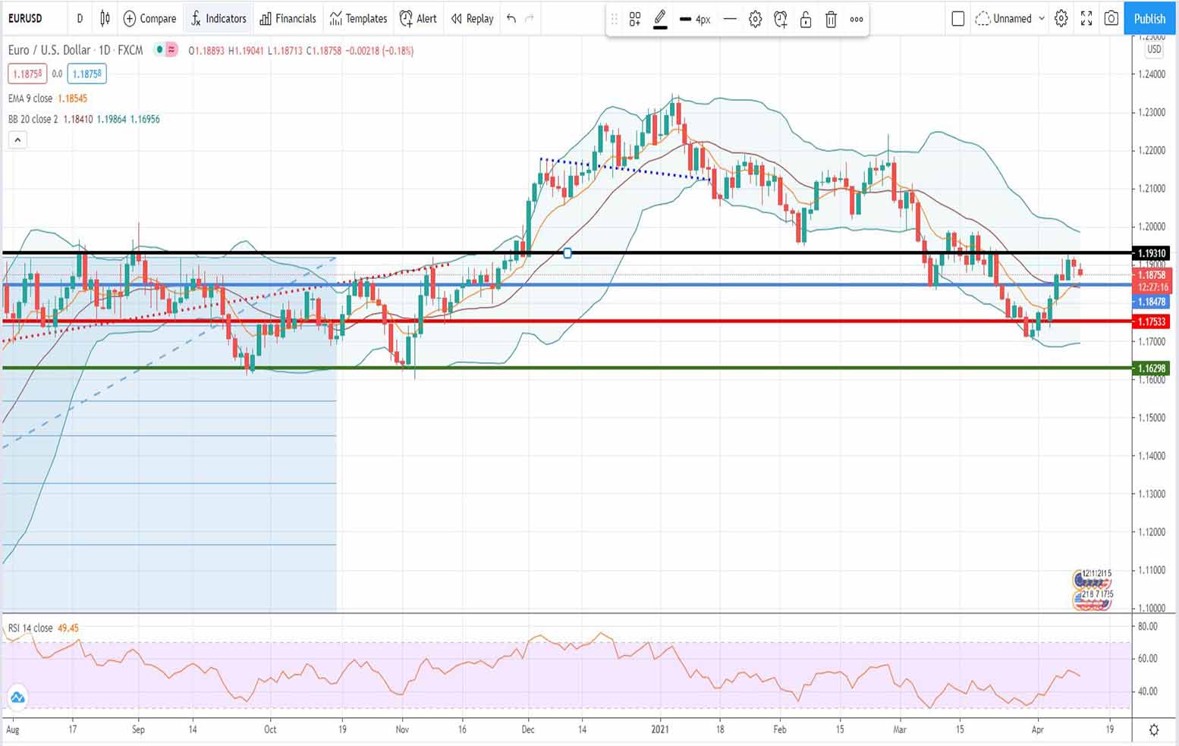Open the Indicators menu
The image size is (1179, 746).
[218, 18]
